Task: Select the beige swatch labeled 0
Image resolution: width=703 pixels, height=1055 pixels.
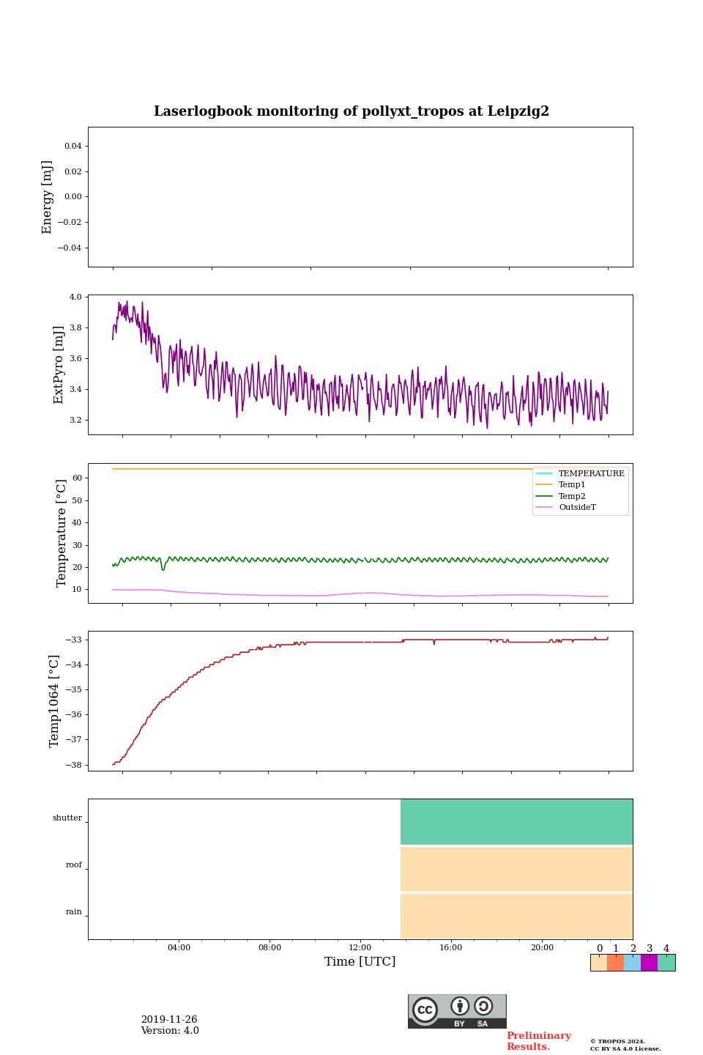Action: (x=598, y=963)
